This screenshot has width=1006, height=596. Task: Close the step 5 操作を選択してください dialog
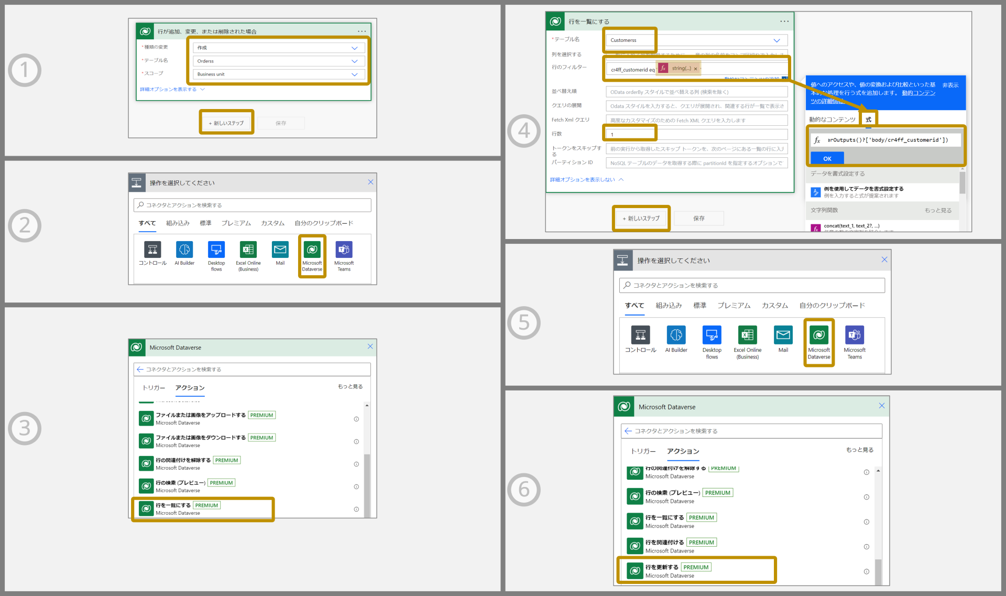[884, 259]
